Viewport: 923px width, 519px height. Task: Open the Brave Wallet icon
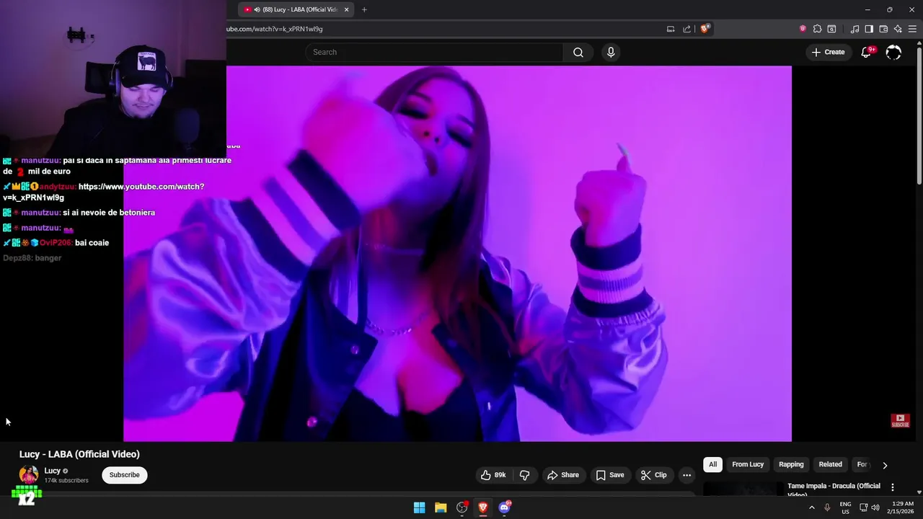point(883,29)
